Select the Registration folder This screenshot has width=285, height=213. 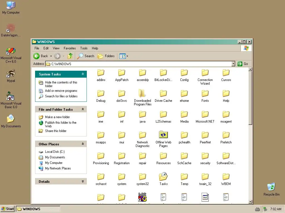click(x=122, y=159)
